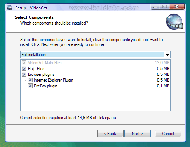Select the Internet Explorer Plugin label
This screenshot has height=147, width=190.
tap(53, 80)
